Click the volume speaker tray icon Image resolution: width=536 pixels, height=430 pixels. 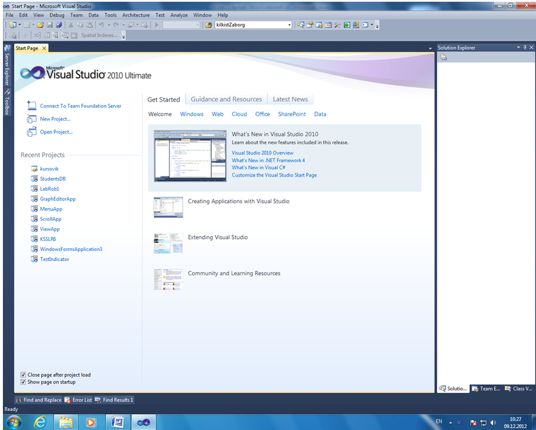493,422
